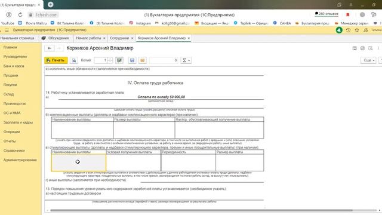Open Taplink bookmark
382x215 pixels.
click(x=251, y=23)
